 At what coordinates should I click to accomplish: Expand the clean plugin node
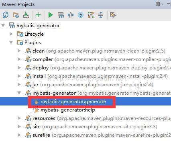click(19, 51)
